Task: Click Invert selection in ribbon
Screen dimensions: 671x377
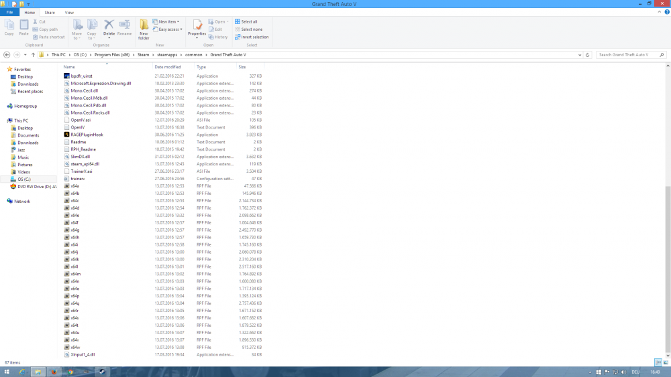Action: pyautogui.click(x=252, y=37)
